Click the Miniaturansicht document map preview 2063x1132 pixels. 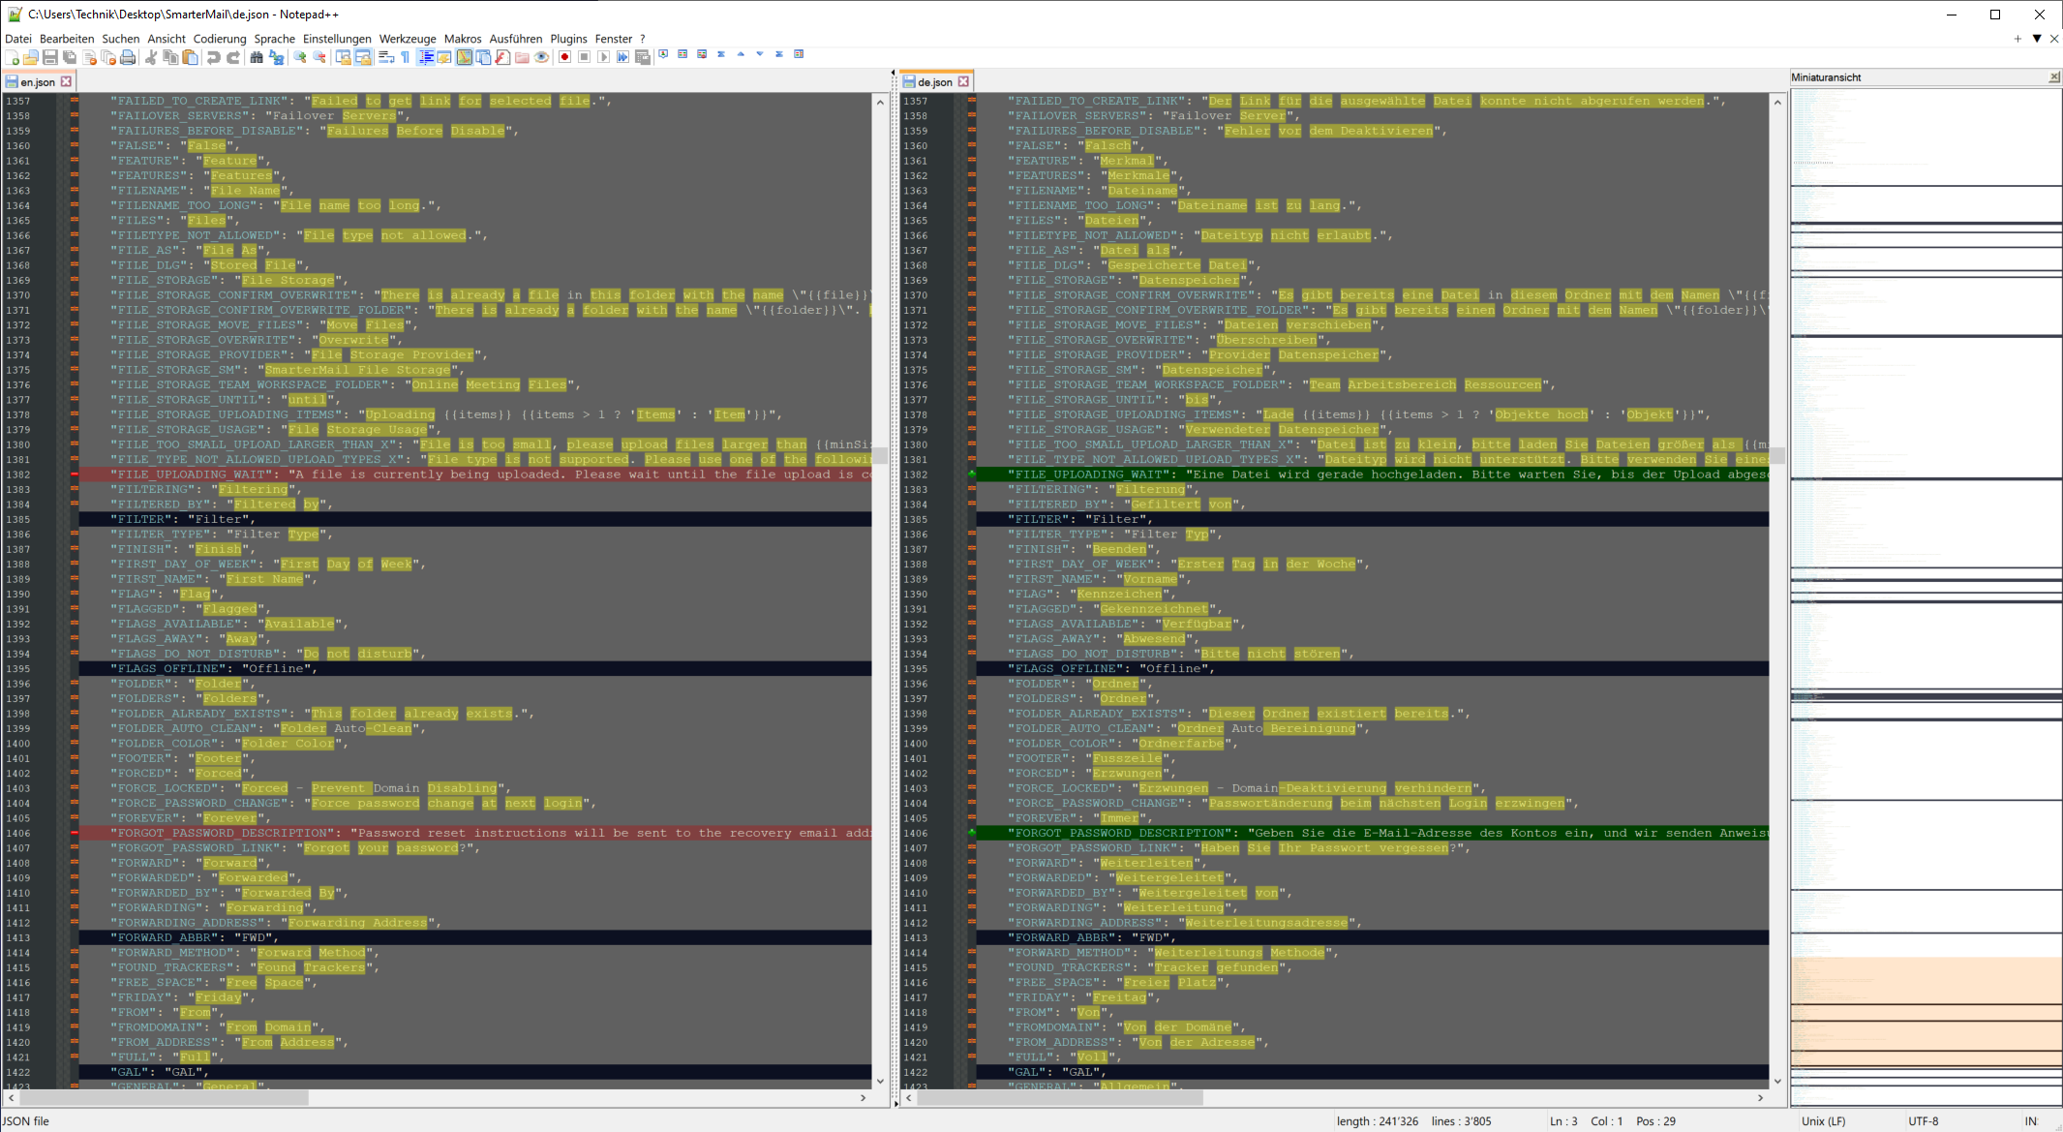(x=1926, y=597)
